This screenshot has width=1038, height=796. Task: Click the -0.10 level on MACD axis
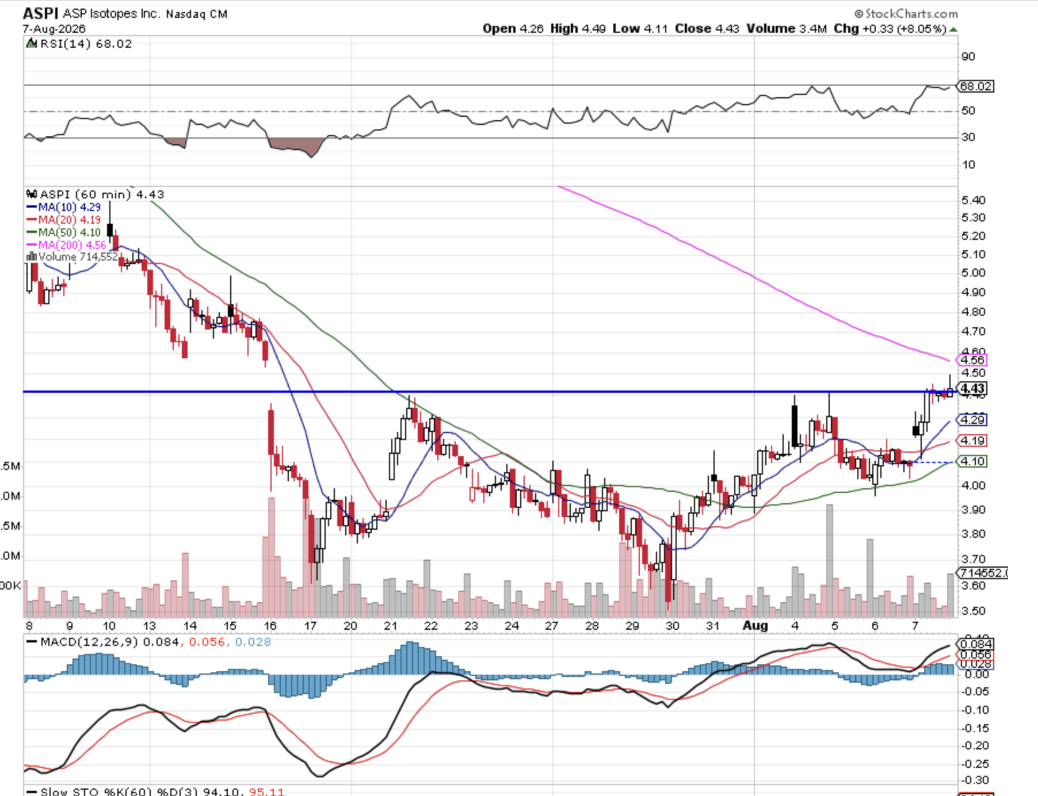click(975, 710)
